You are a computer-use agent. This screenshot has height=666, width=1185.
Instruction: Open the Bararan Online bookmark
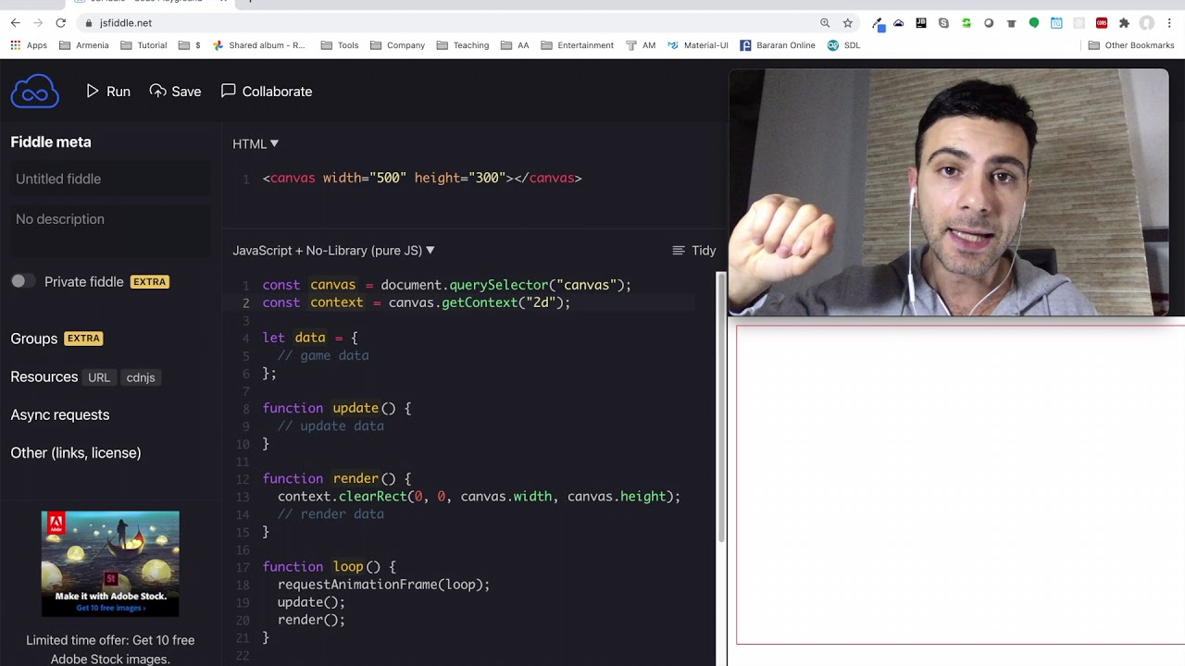[x=778, y=45]
